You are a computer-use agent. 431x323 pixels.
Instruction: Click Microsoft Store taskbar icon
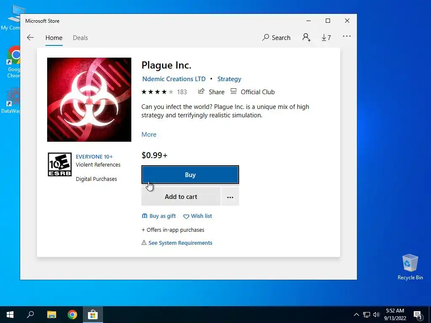pos(93,315)
